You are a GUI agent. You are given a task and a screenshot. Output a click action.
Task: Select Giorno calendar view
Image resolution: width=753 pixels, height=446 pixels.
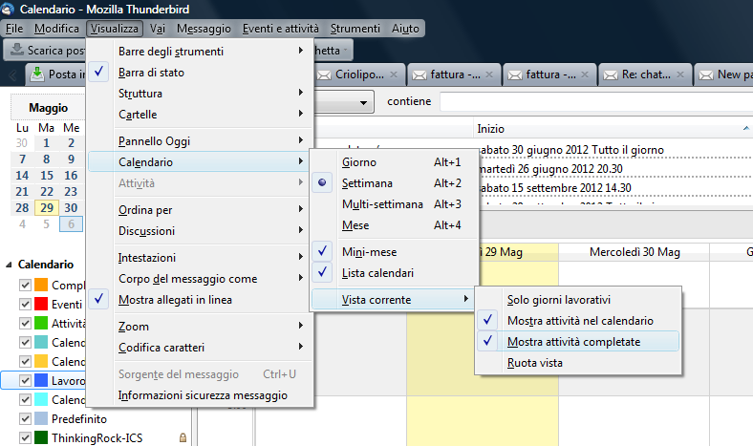tap(395, 162)
